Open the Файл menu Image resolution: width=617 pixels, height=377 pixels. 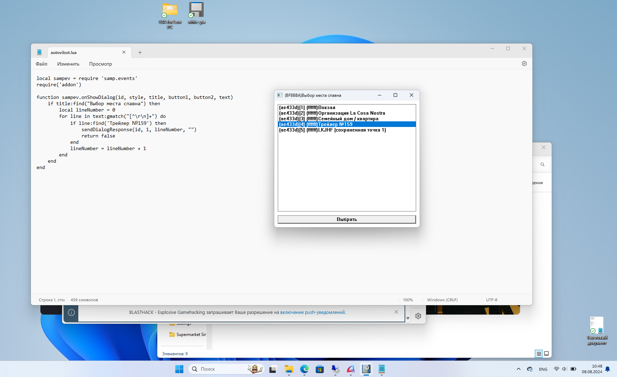pos(41,64)
